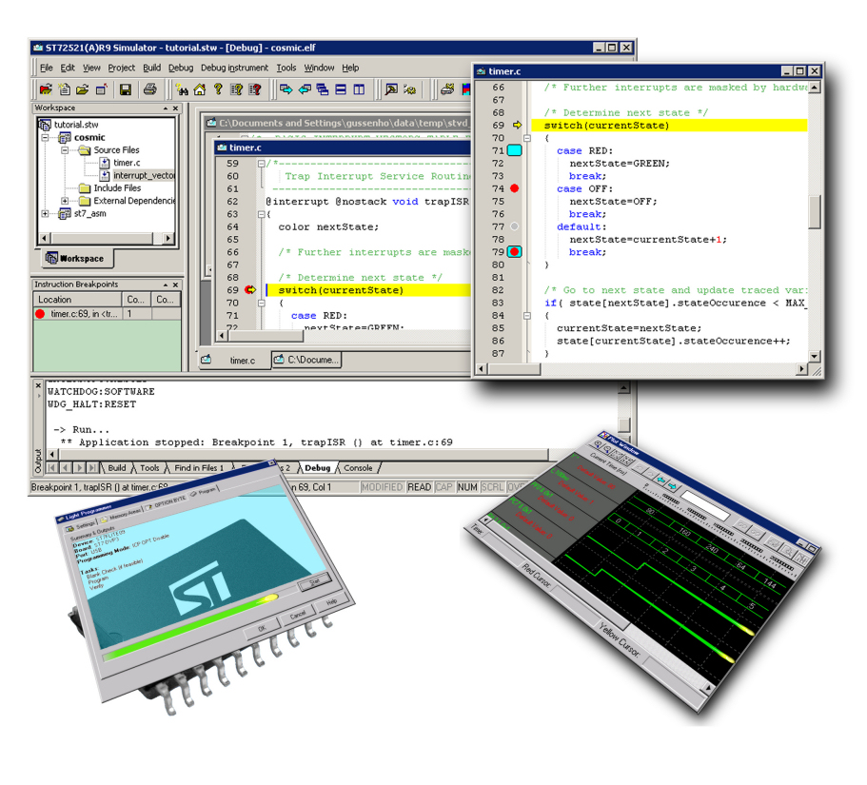Click the Save (floppy disk) toolbar icon
The image size is (867, 785).
(x=126, y=89)
